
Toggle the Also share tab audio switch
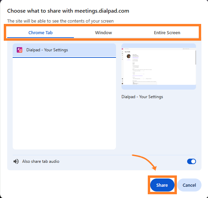[x=192, y=161]
